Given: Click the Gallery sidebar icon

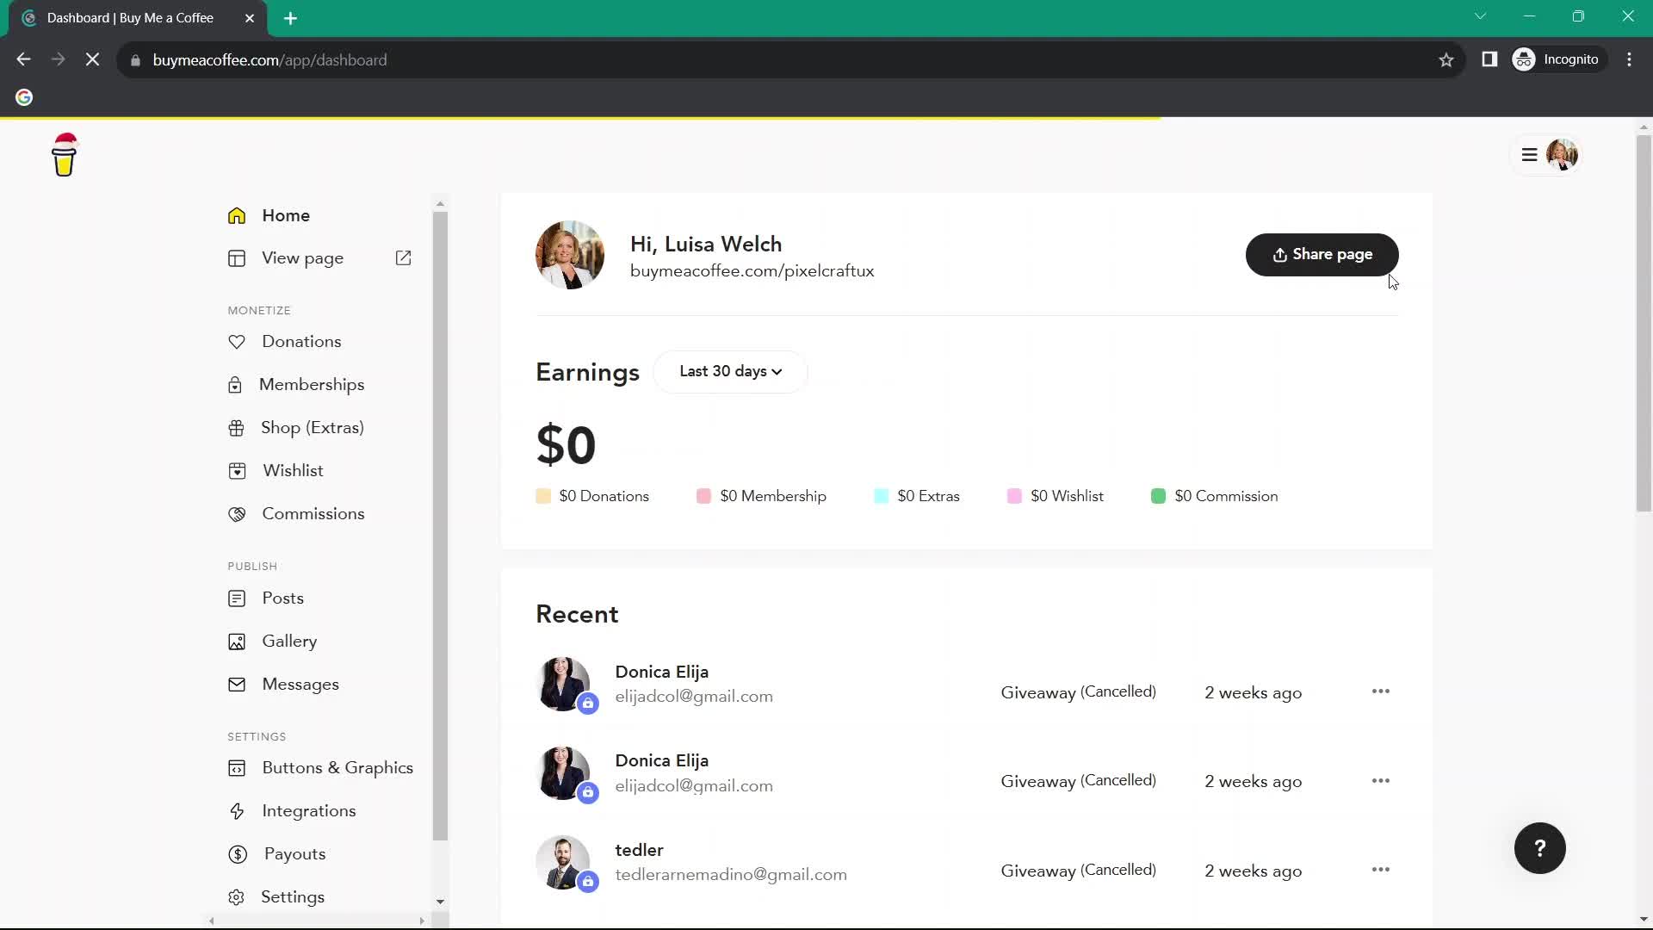Looking at the screenshot, I should (236, 641).
